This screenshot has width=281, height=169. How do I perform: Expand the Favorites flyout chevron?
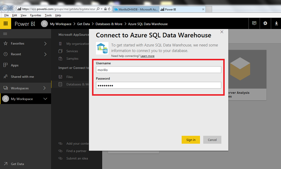45,43
